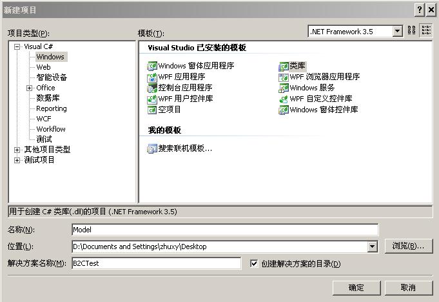The height and width of the screenshot is (302, 439).
Task: Click the 搜索联机模板... text
Action: click(x=186, y=148)
